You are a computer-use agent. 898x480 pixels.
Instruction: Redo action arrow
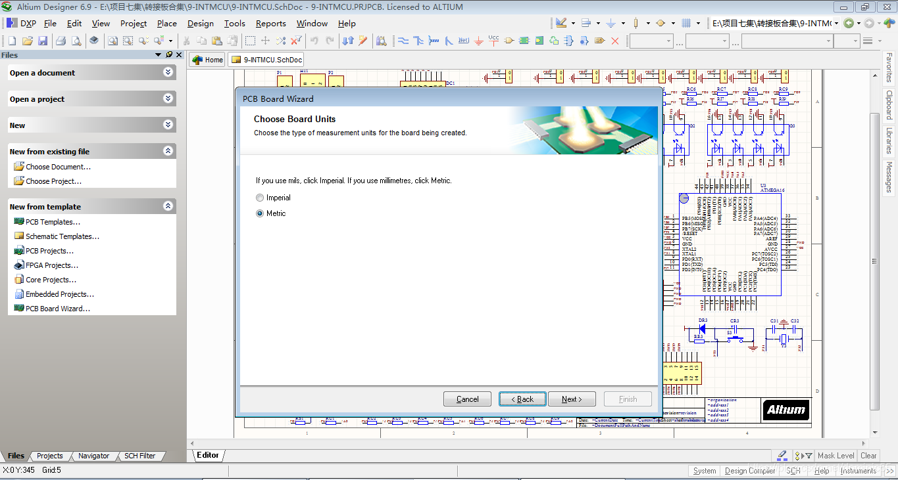point(329,41)
